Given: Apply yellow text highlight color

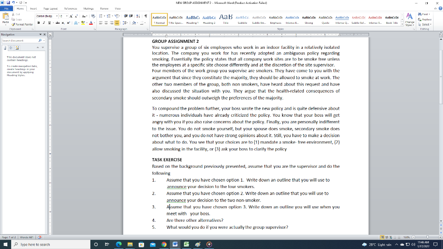Looking at the screenshot, I should click(x=83, y=23).
